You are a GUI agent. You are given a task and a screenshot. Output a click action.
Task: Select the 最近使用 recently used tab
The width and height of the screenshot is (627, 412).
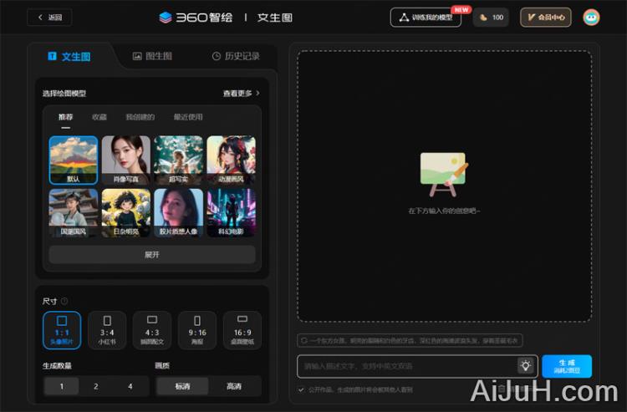click(x=188, y=117)
